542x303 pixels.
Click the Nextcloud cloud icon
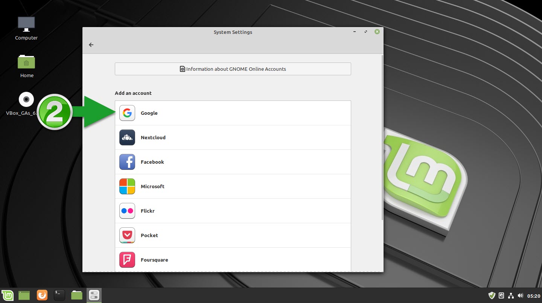[x=127, y=137]
